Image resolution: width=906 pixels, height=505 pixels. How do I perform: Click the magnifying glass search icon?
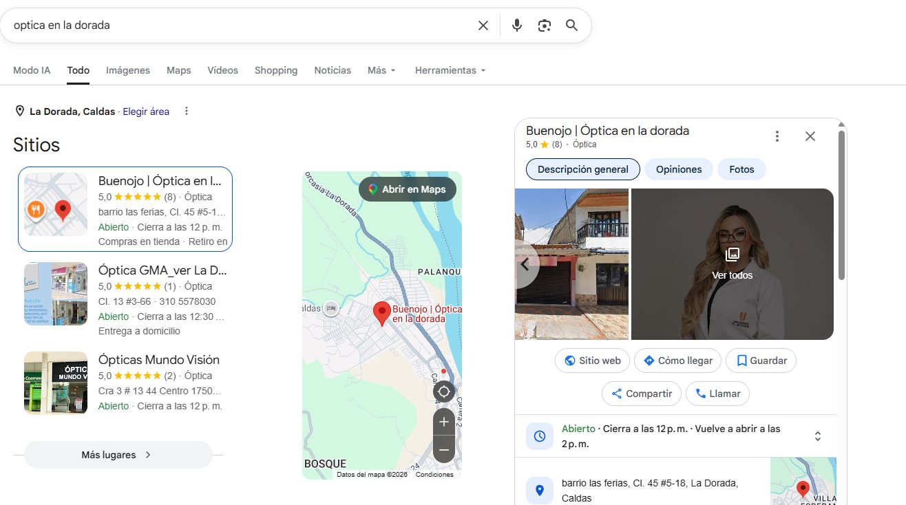(x=571, y=25)
